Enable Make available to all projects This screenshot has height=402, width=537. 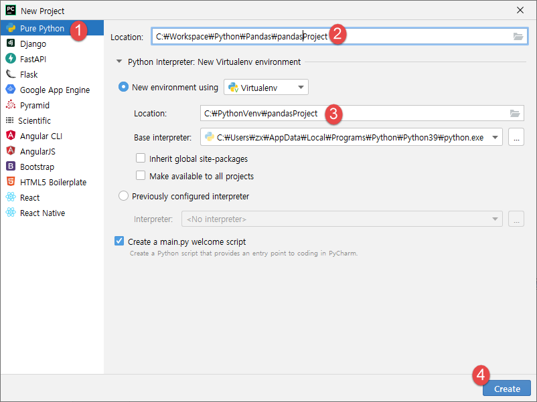pyautogui.click(x=141, y=175)
